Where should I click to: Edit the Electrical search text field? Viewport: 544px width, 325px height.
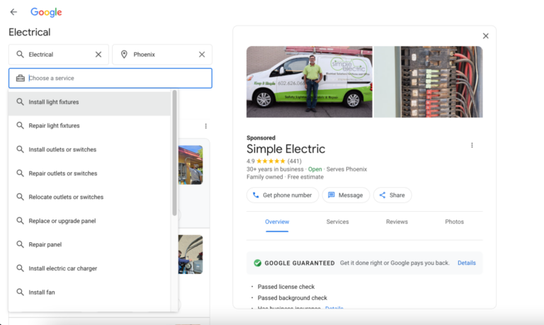[x=59, y=55]
